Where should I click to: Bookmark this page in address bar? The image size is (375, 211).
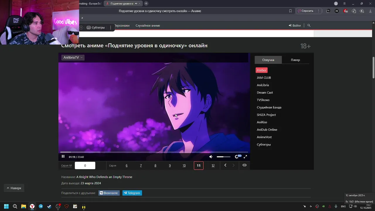coord(290,11)
